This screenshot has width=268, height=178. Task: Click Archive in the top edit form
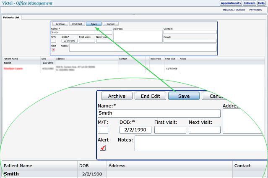point(60,24)
